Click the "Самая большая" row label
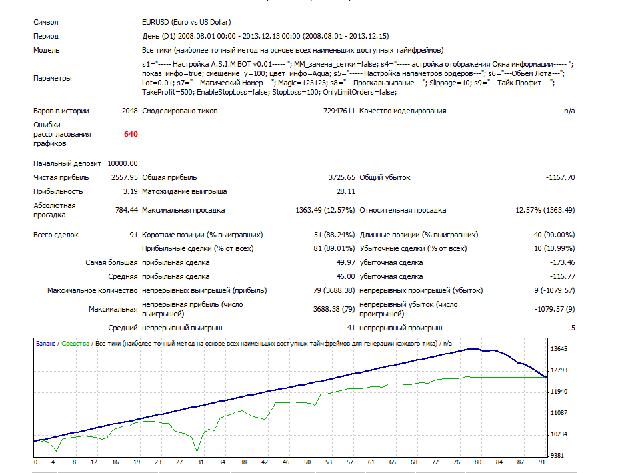 click(111, 263)
